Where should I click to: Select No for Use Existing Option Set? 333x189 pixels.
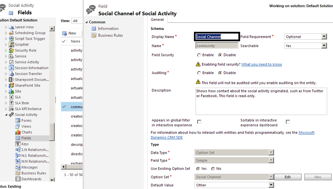213,169
